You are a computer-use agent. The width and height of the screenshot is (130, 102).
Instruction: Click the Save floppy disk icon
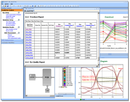(x=8, y=6)
